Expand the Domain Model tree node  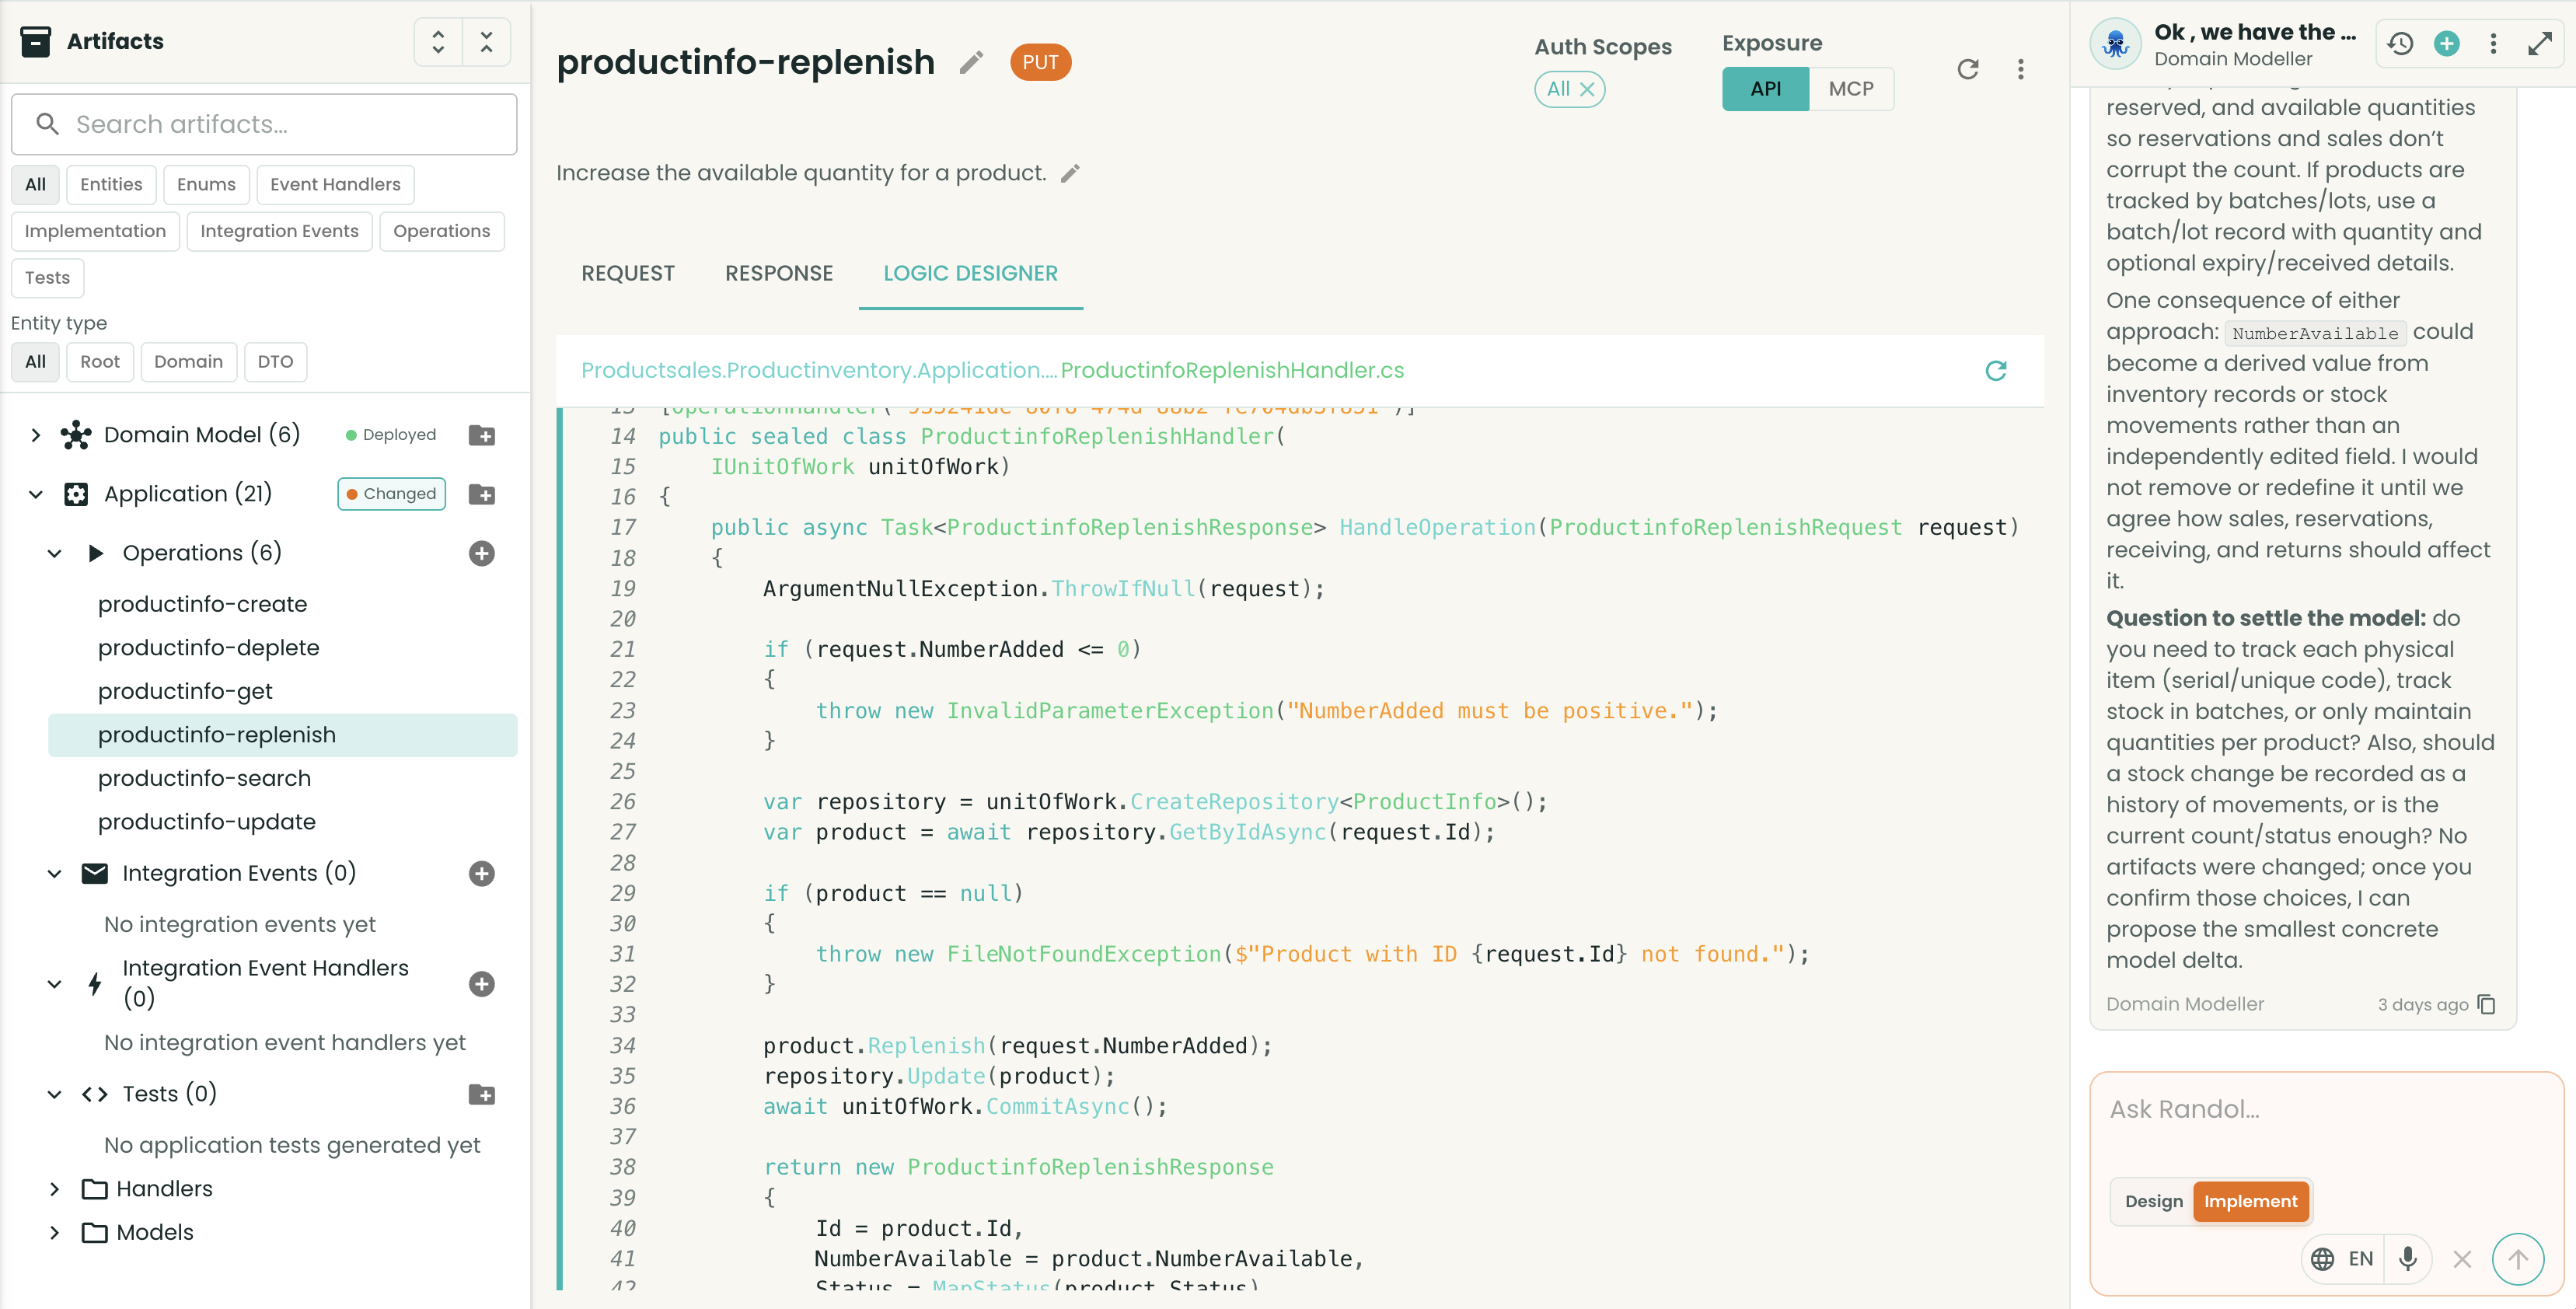point(36,435)
